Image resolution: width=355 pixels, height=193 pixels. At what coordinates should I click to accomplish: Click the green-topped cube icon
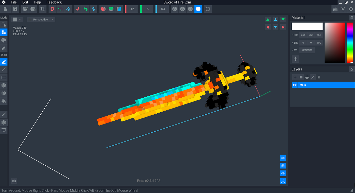(111, 9)
